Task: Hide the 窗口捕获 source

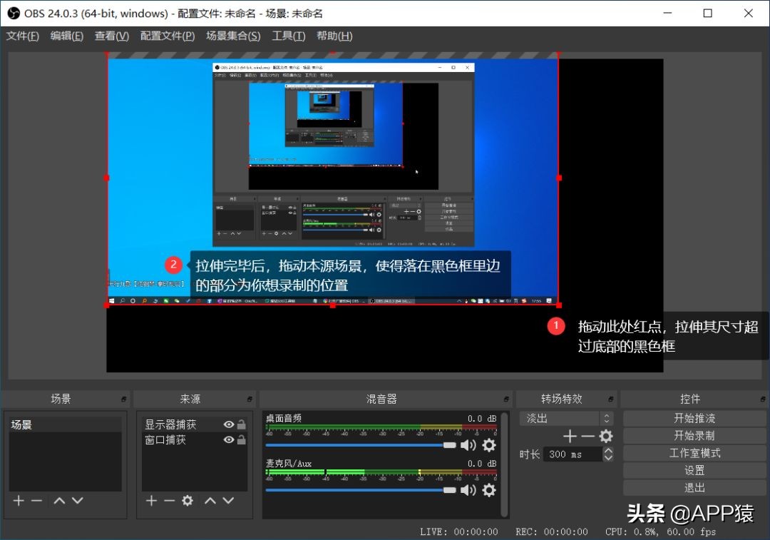Action: pos(228,440)
